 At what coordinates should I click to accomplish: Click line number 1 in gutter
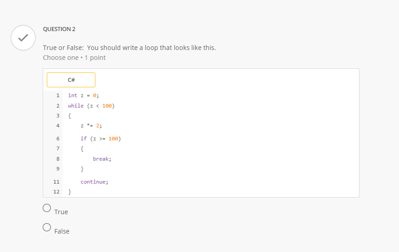(58, 95)
